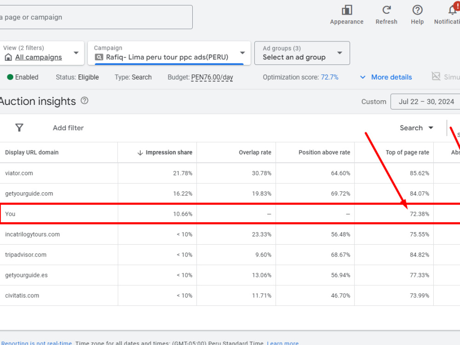Screen dimensions: 460x345
Task: Open the Help icon
Action: click(x=417, y=10)
